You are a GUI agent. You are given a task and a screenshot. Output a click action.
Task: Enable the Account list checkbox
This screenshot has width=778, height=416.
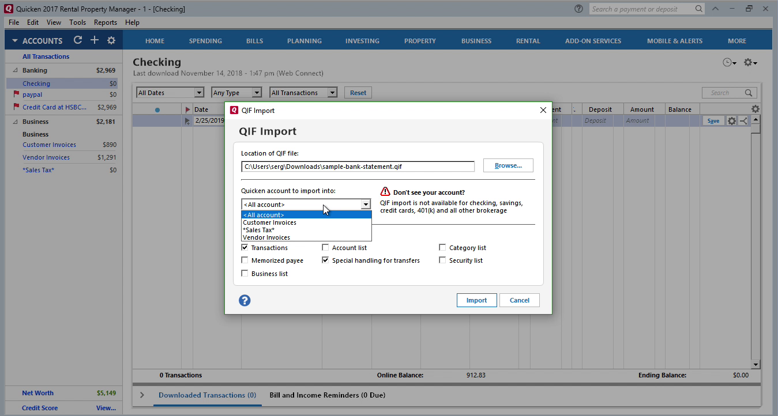point(325,248)
